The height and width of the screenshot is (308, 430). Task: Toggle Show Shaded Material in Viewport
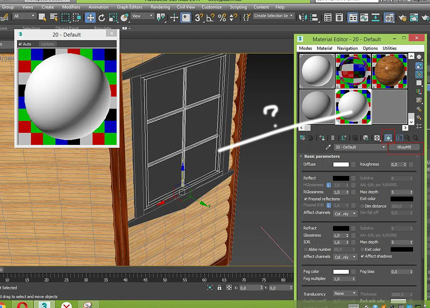(388, 138)
